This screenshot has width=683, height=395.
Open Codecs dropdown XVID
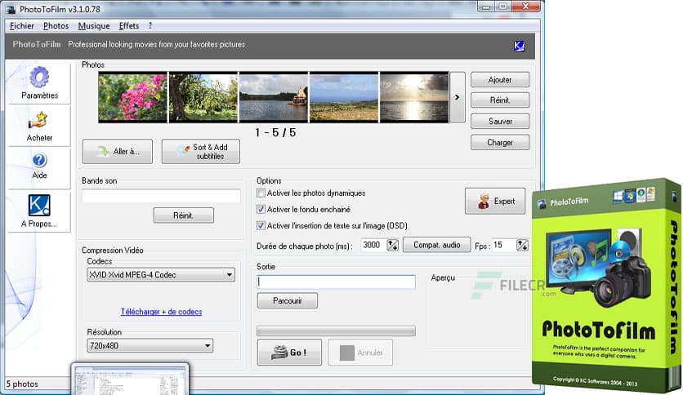click(x=161, y=274)
